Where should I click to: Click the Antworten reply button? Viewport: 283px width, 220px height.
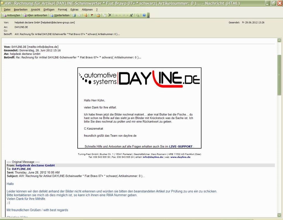pos(12,15)
